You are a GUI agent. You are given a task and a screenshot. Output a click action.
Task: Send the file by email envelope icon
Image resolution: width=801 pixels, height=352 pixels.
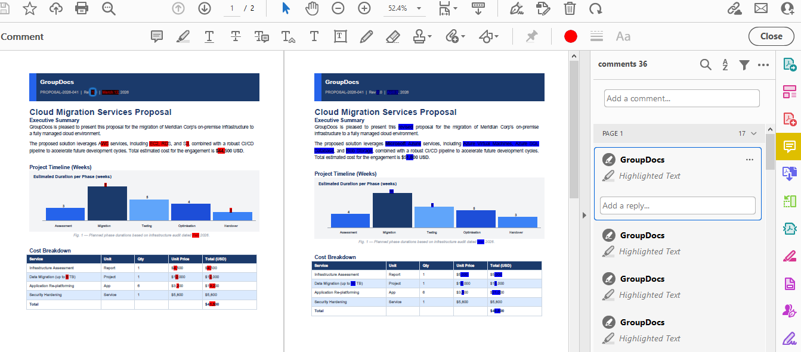click(761, 8)
